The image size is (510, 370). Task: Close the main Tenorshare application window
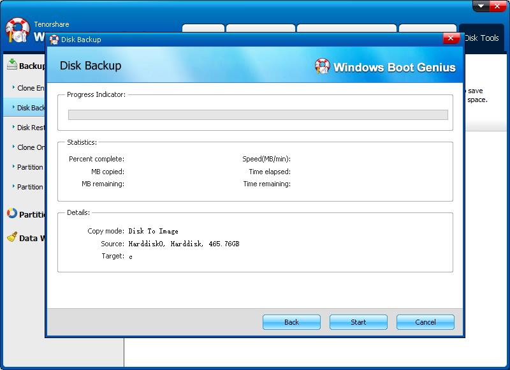pos(497,6)
